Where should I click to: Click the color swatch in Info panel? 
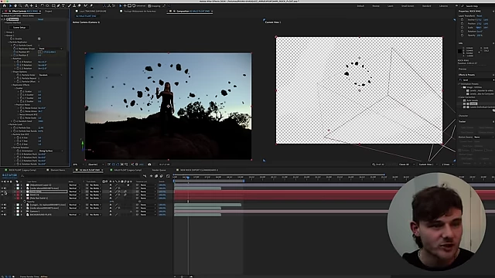459,52
